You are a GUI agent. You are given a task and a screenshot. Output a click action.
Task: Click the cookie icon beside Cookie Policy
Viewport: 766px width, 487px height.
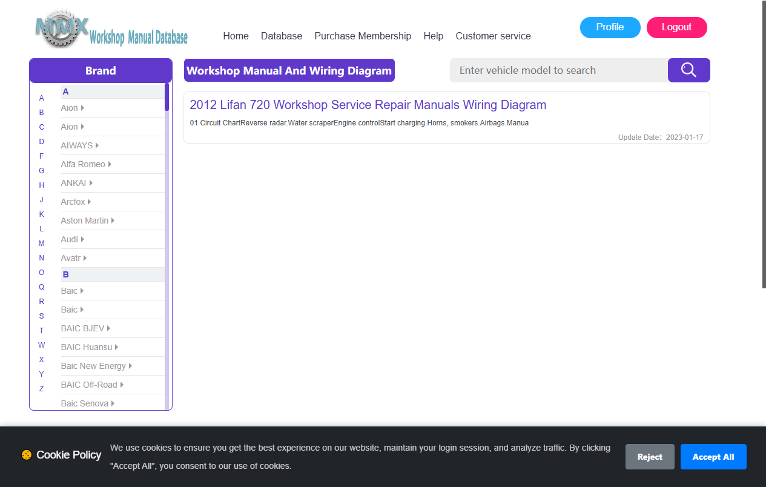tap(27, 455)
